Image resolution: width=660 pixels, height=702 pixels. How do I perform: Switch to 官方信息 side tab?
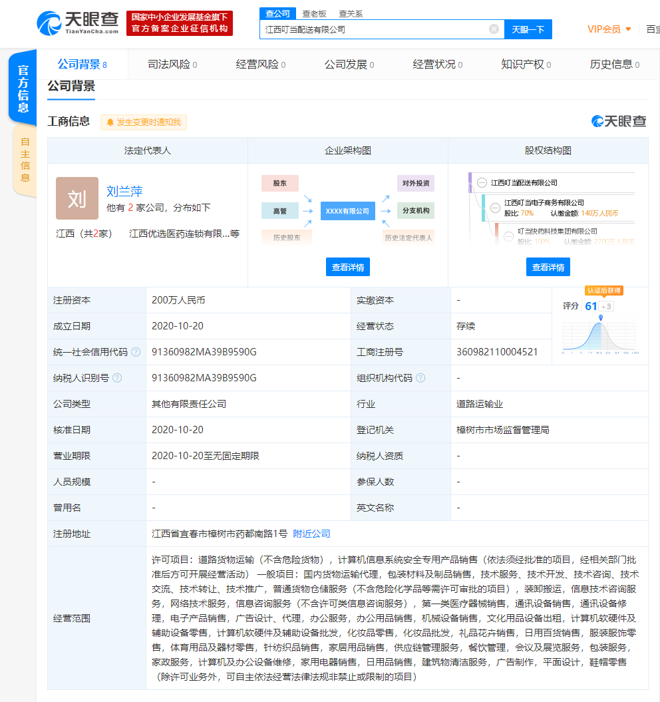pos(23,88)
